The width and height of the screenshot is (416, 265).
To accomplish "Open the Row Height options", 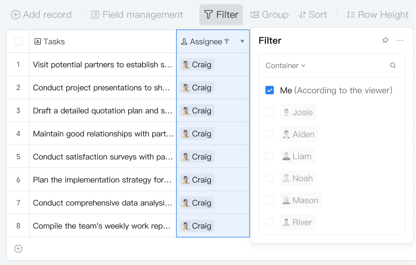I will tap(377, 15).
